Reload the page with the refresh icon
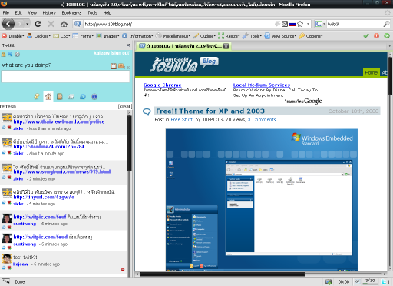This screenshot has width=393, height=286. click(x=38, y=24)
